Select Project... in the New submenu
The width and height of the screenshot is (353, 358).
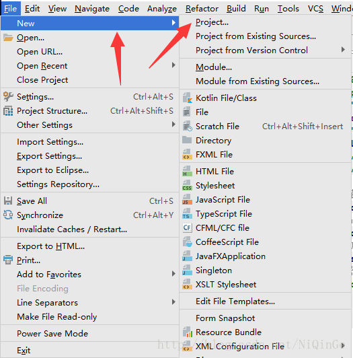pos(212,22)
